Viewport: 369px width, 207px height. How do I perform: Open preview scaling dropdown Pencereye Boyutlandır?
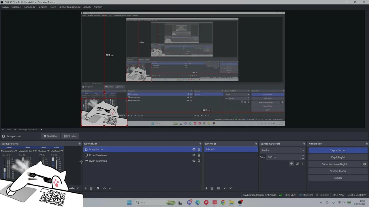pos(31,129)
